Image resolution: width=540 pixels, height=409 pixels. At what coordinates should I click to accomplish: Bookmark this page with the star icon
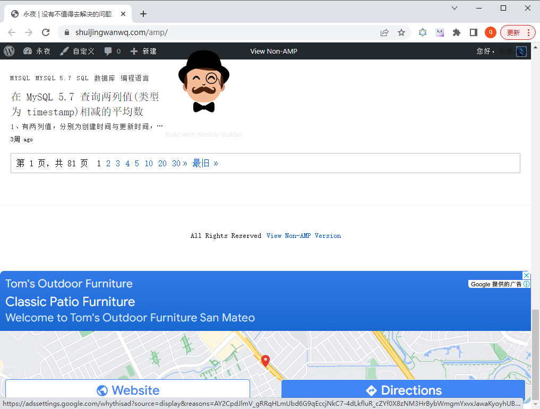401,32
